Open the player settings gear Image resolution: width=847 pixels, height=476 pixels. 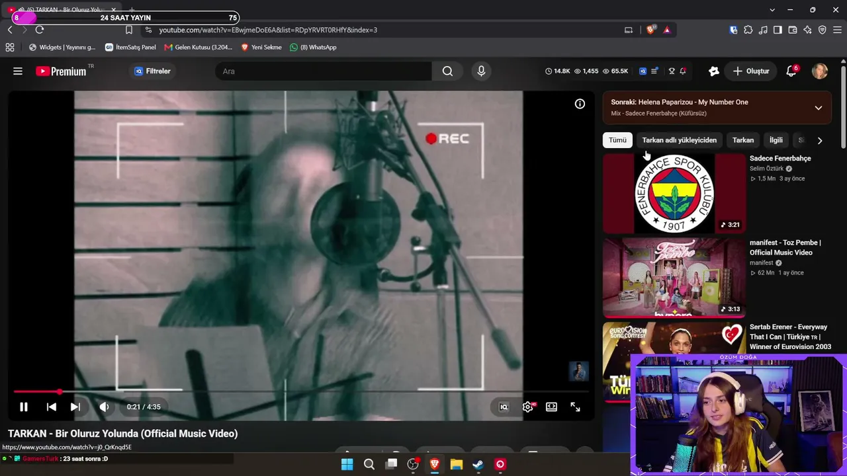coord(528,407)
